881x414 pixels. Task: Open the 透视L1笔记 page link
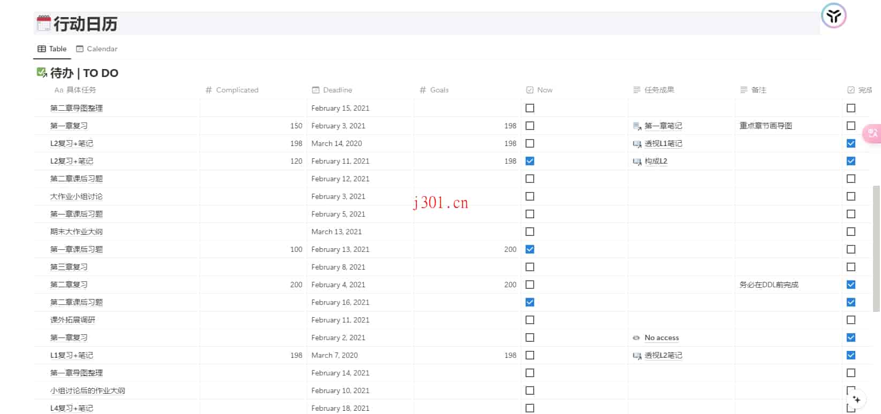point(663,143)
